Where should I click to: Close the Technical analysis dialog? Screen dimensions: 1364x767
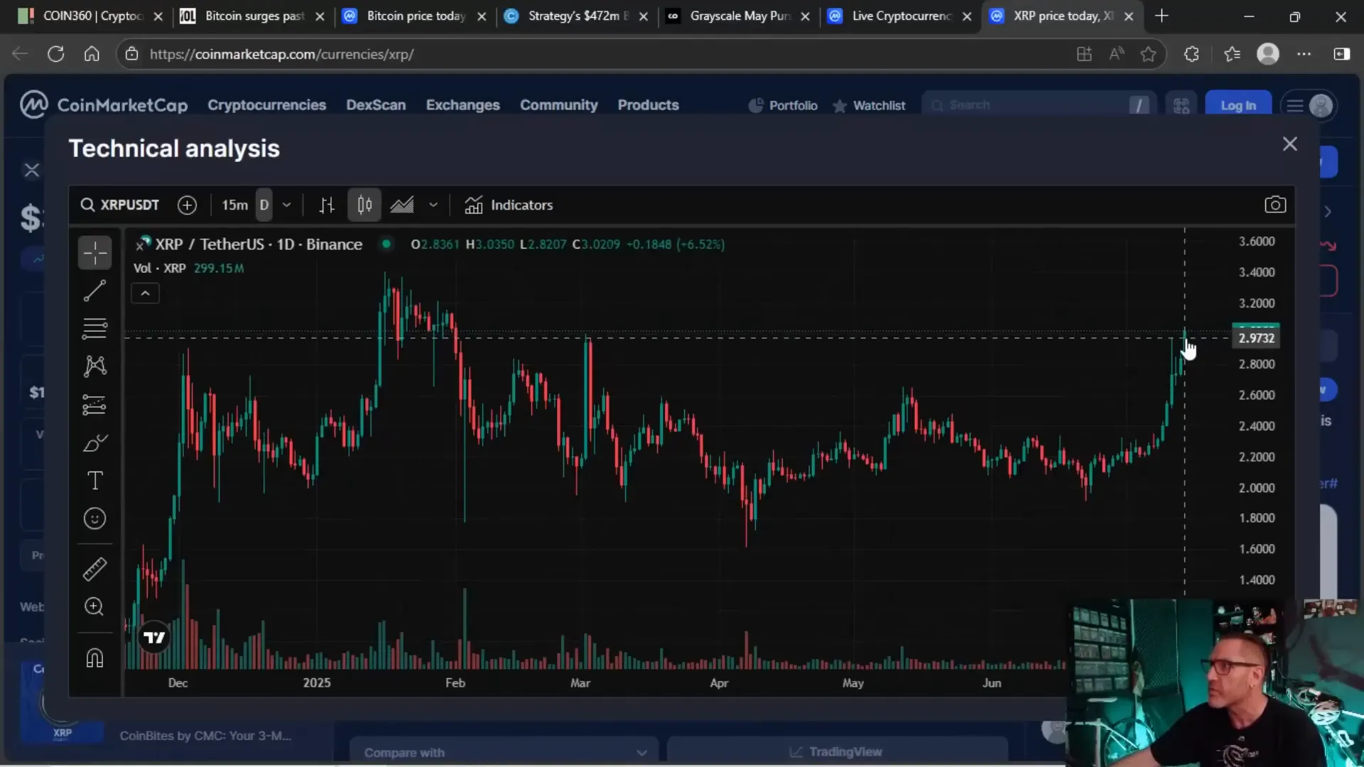coord(1290,144)
